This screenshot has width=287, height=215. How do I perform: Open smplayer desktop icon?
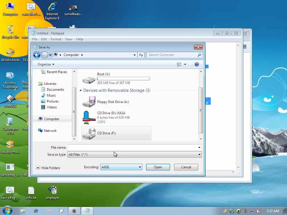(52, 193)
